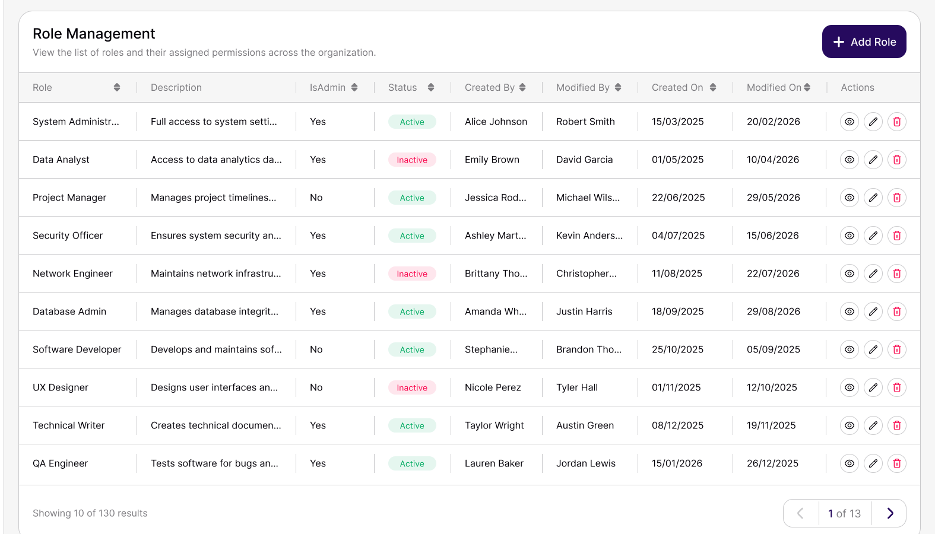This screenshot has width=935, height=534.
Task: Click the '1 of 13' page indicator
Action: pyautogui.click(x=844, y=513)
